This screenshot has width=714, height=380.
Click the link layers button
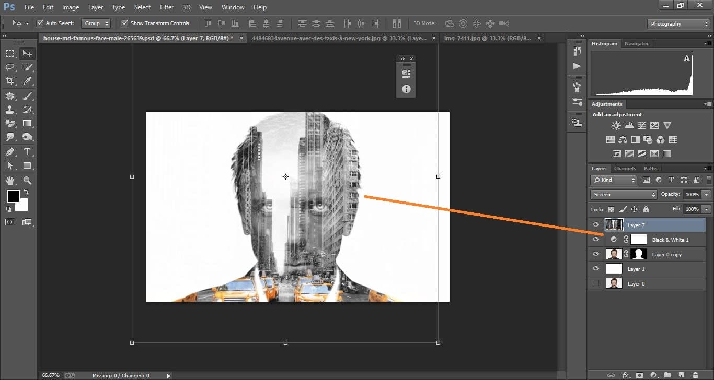point(611,375)
